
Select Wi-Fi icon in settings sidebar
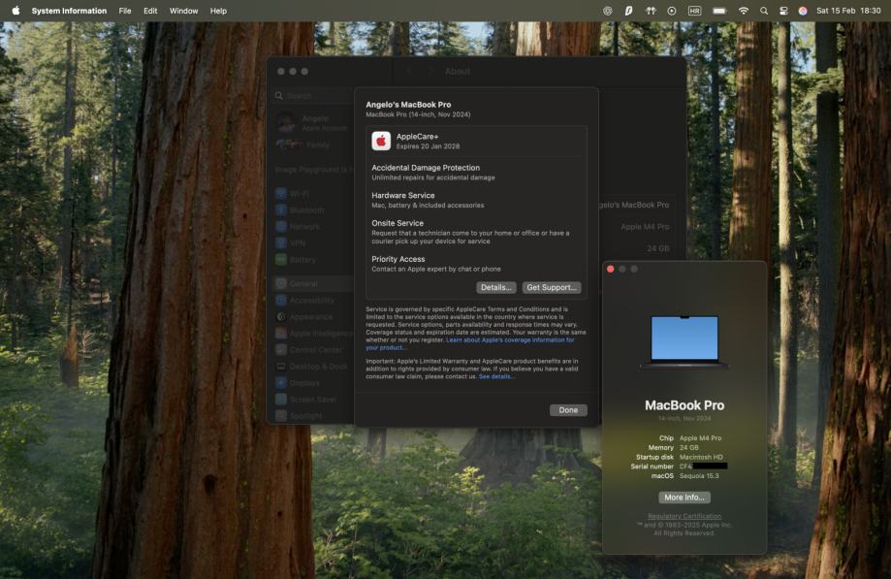pyautogui.click(x=281, y=194)
